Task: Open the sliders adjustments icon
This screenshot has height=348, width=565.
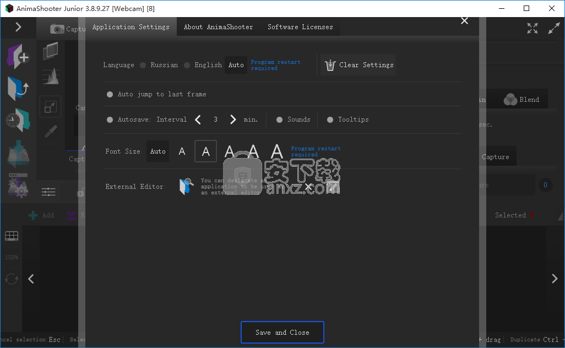Action: 48,192
